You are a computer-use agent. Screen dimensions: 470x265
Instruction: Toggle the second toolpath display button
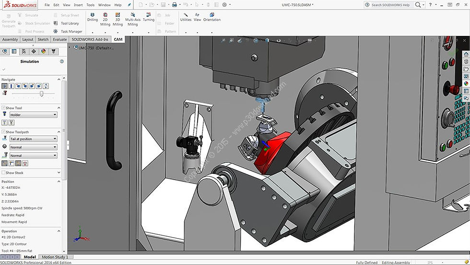click(12, 164)
